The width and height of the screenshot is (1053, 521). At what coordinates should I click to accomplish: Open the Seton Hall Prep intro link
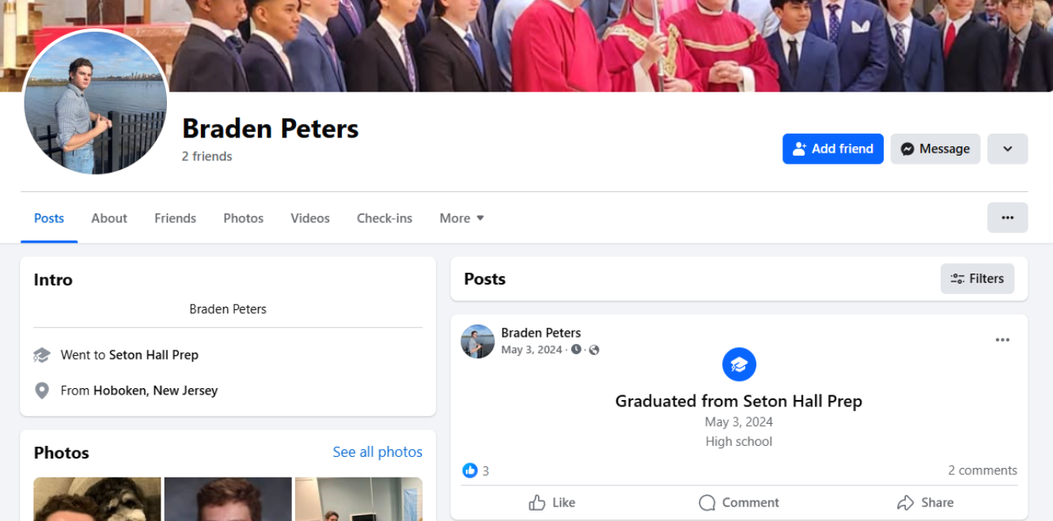click(x=153, y=355)
